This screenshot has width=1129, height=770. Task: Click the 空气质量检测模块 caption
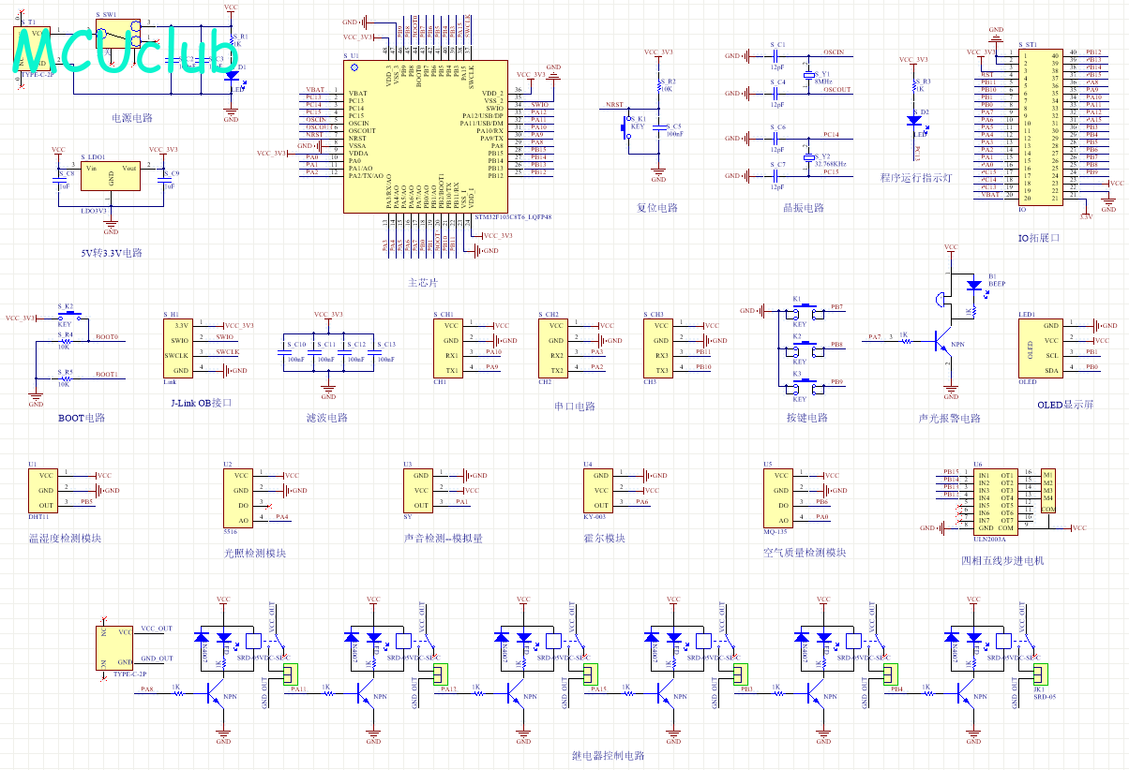click(805, 553)
